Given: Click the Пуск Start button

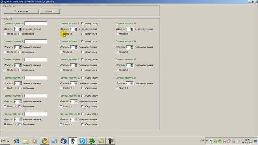Looking at the screenshot, I should coord(5,141).
